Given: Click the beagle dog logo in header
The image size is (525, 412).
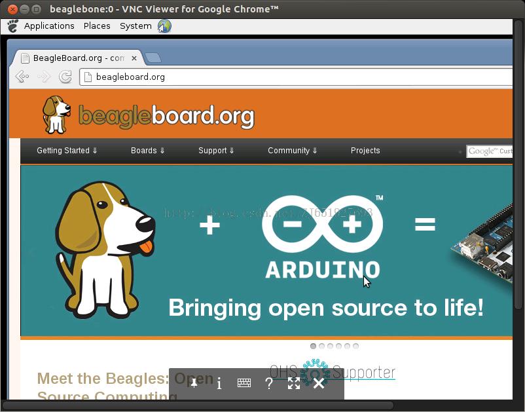Looking at the screenshot, I should coord(56,115).
